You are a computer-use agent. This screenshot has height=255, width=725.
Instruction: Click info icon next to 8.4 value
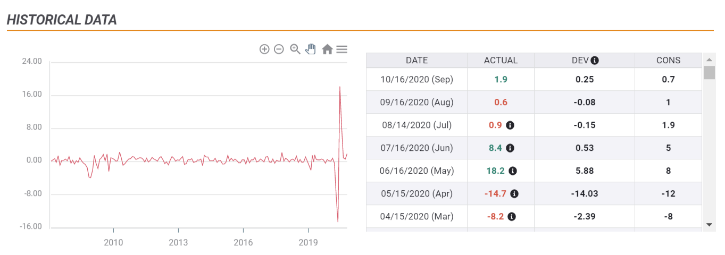click(x=510, y=148)
